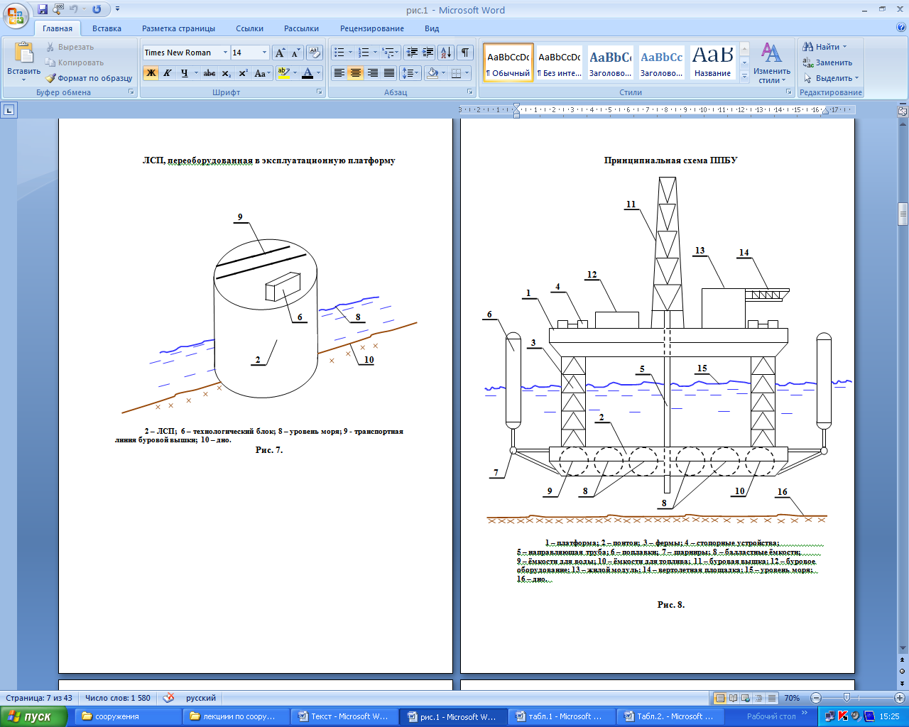
Task: Switch to the Рецензирование tab
Action: [371, 28]
